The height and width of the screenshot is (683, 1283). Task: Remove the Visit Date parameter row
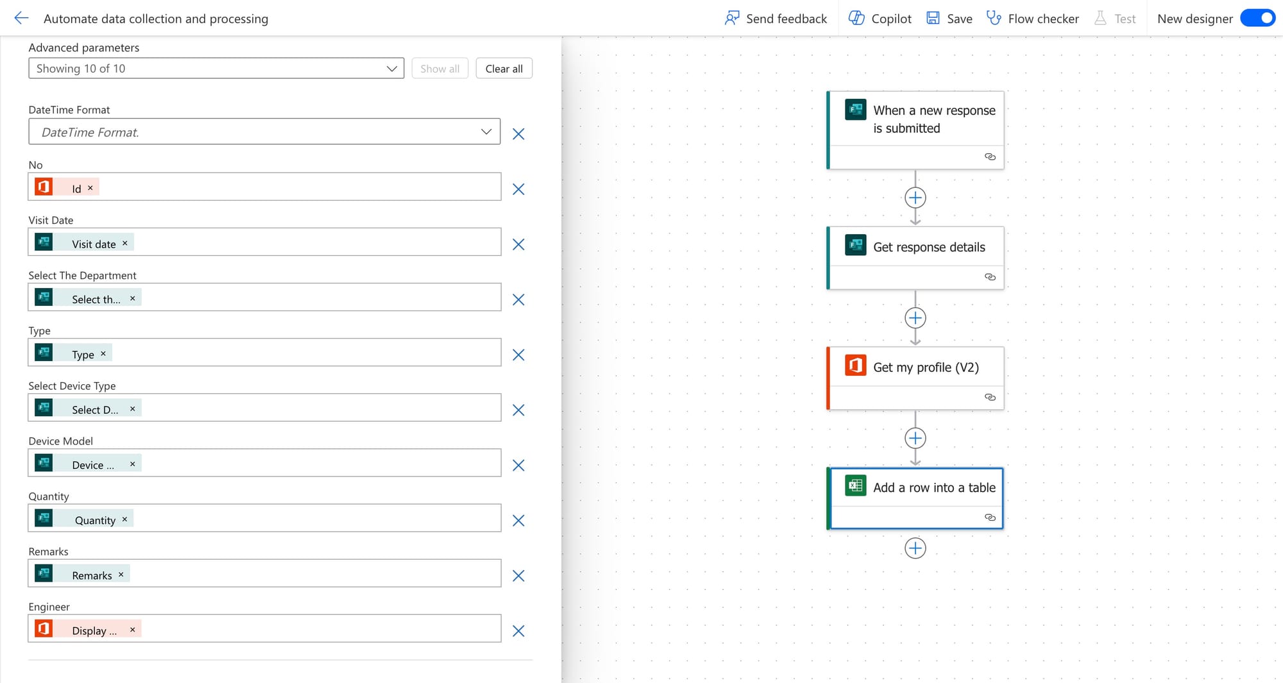(x=518, y=244)
